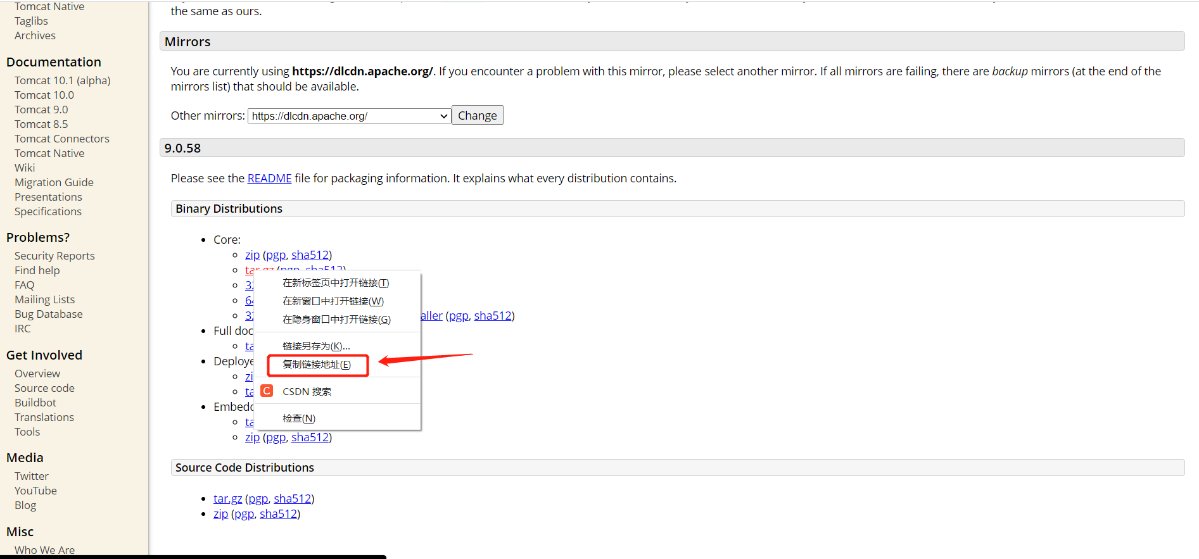Open the Source code sidebar link
The image size is (1199, 559).
44,388
